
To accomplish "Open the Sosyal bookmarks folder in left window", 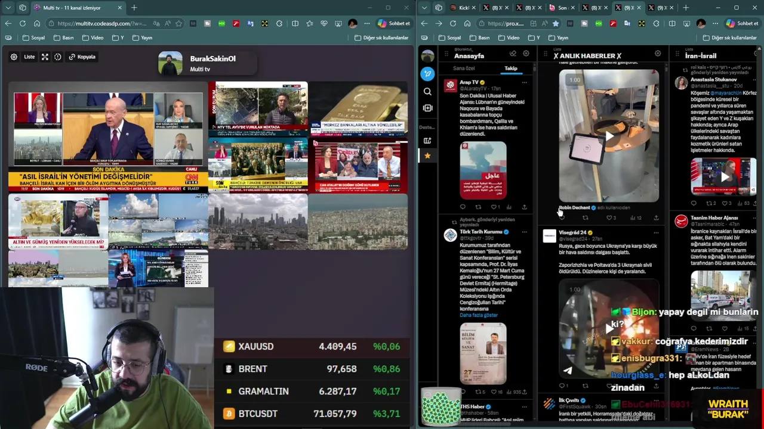I will 33,38.
